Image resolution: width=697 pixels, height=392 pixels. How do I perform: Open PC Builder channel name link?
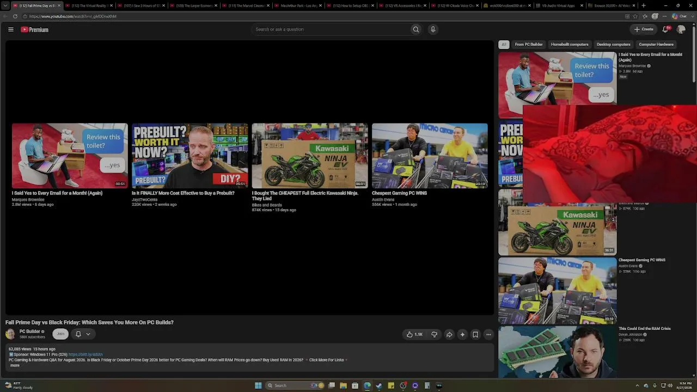coord(29,332)
